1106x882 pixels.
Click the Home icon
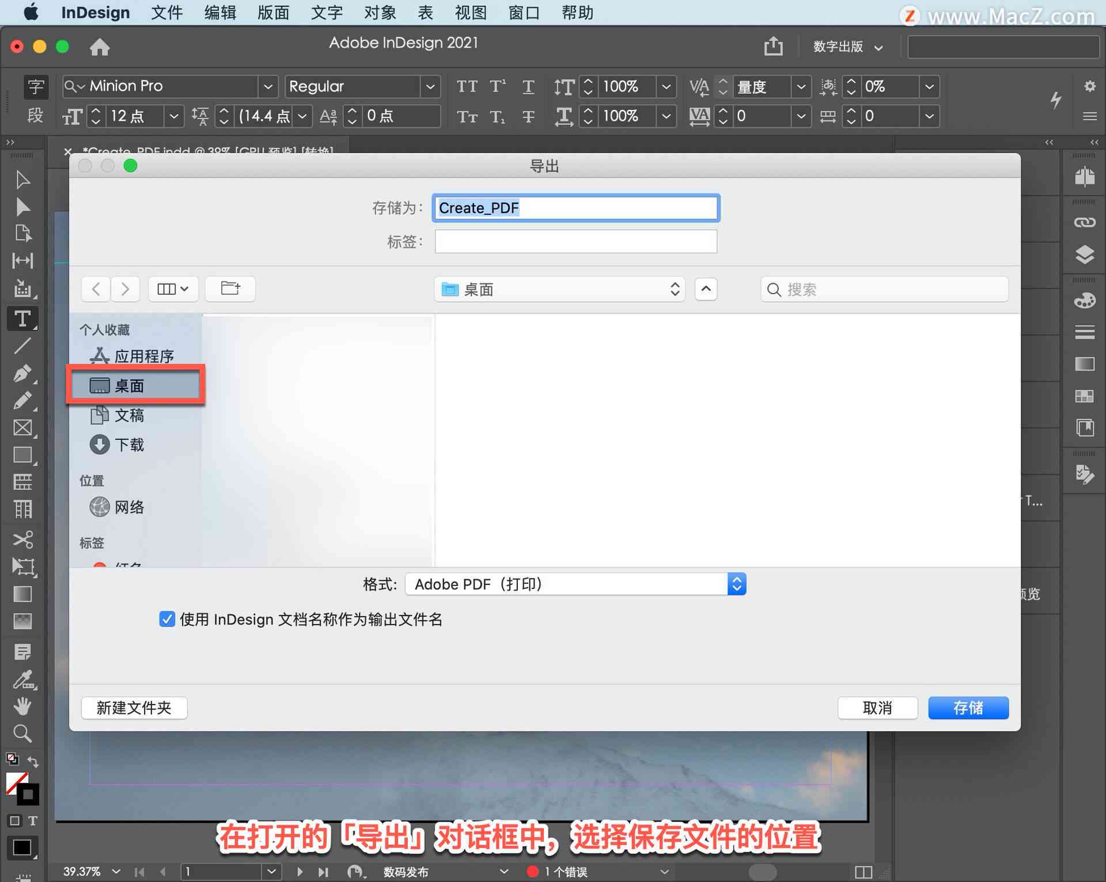click(x=100, y=47)
